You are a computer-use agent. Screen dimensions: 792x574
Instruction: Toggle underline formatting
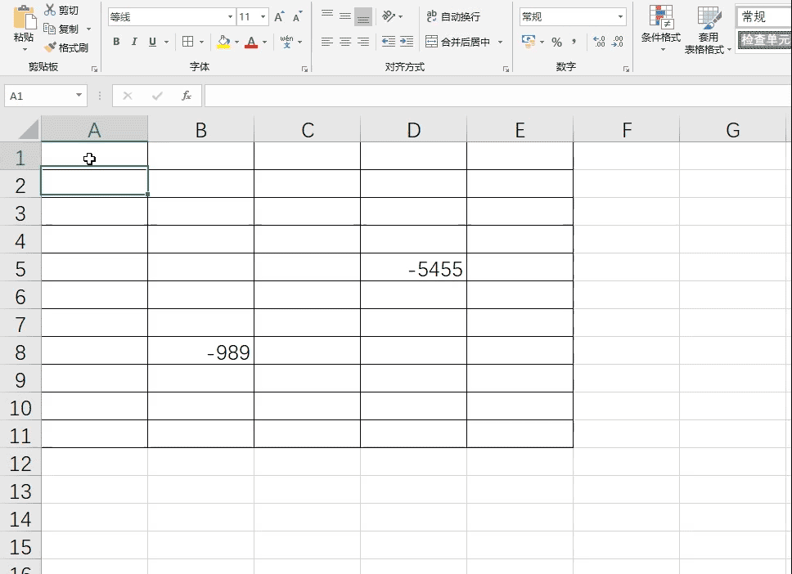click(152, 42)
